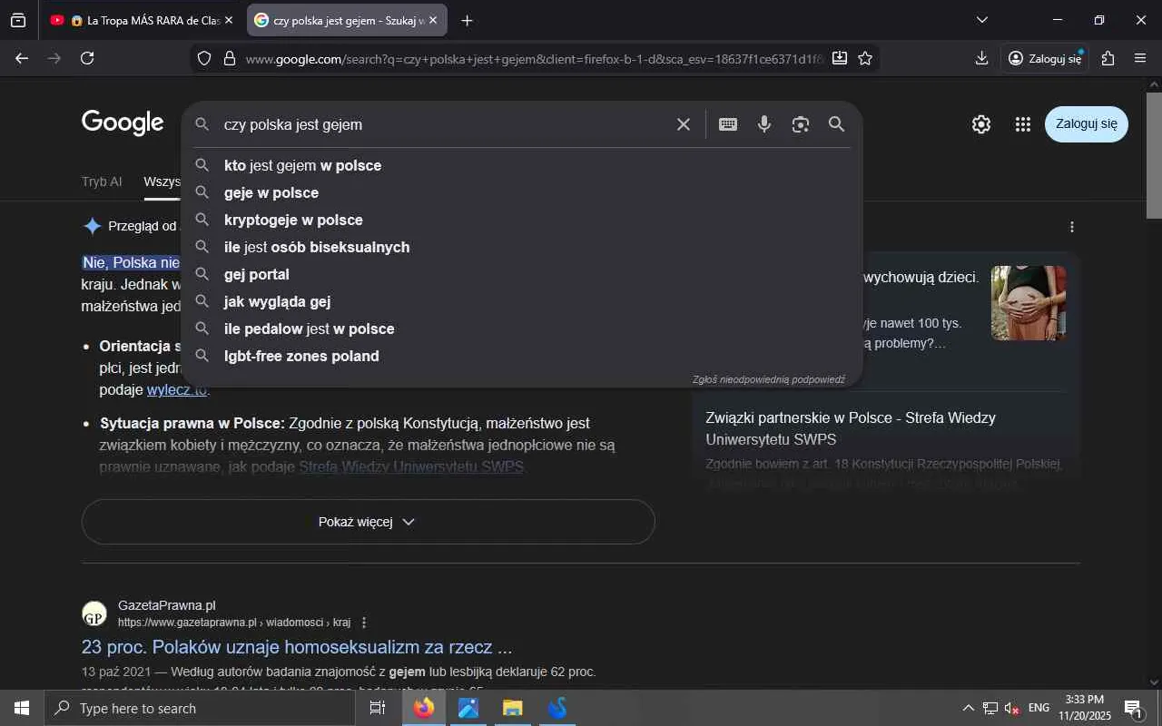
Task: Click the page vertical scrollbar thumb
Action: 1154,154
